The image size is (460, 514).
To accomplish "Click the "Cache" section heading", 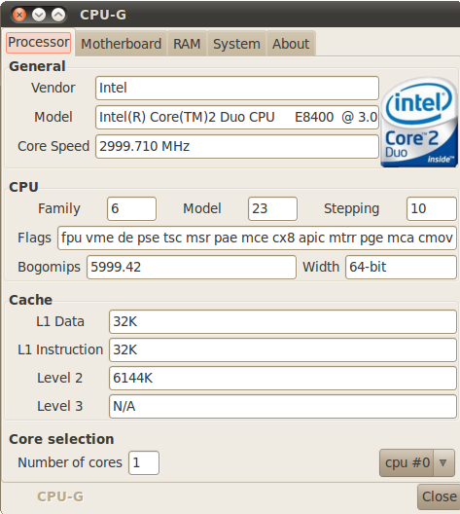I will (31, 300).
